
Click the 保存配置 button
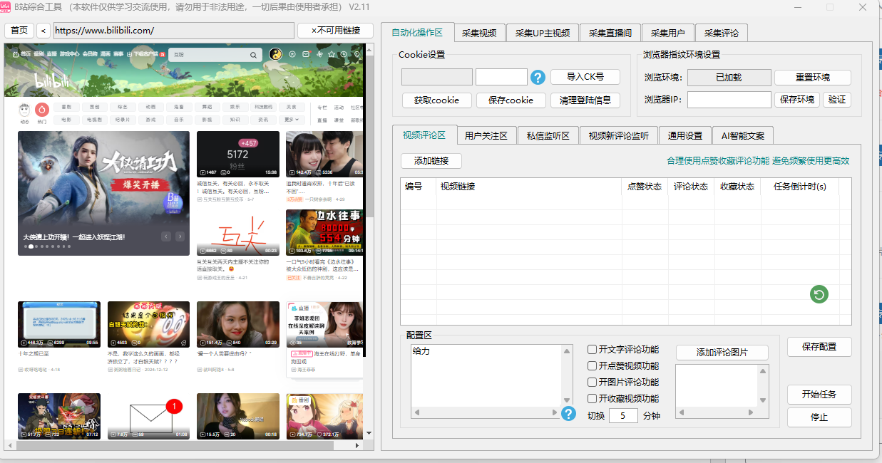[820, 347]
